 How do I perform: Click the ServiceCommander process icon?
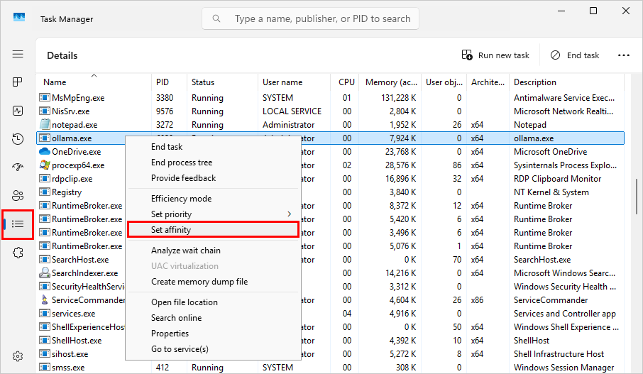pyautogui.click(x=44, y=299)
